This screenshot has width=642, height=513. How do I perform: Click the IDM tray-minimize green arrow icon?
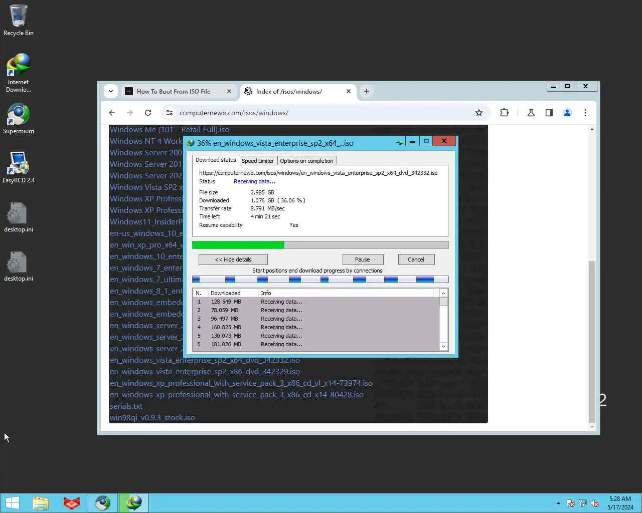click(399, 143)
